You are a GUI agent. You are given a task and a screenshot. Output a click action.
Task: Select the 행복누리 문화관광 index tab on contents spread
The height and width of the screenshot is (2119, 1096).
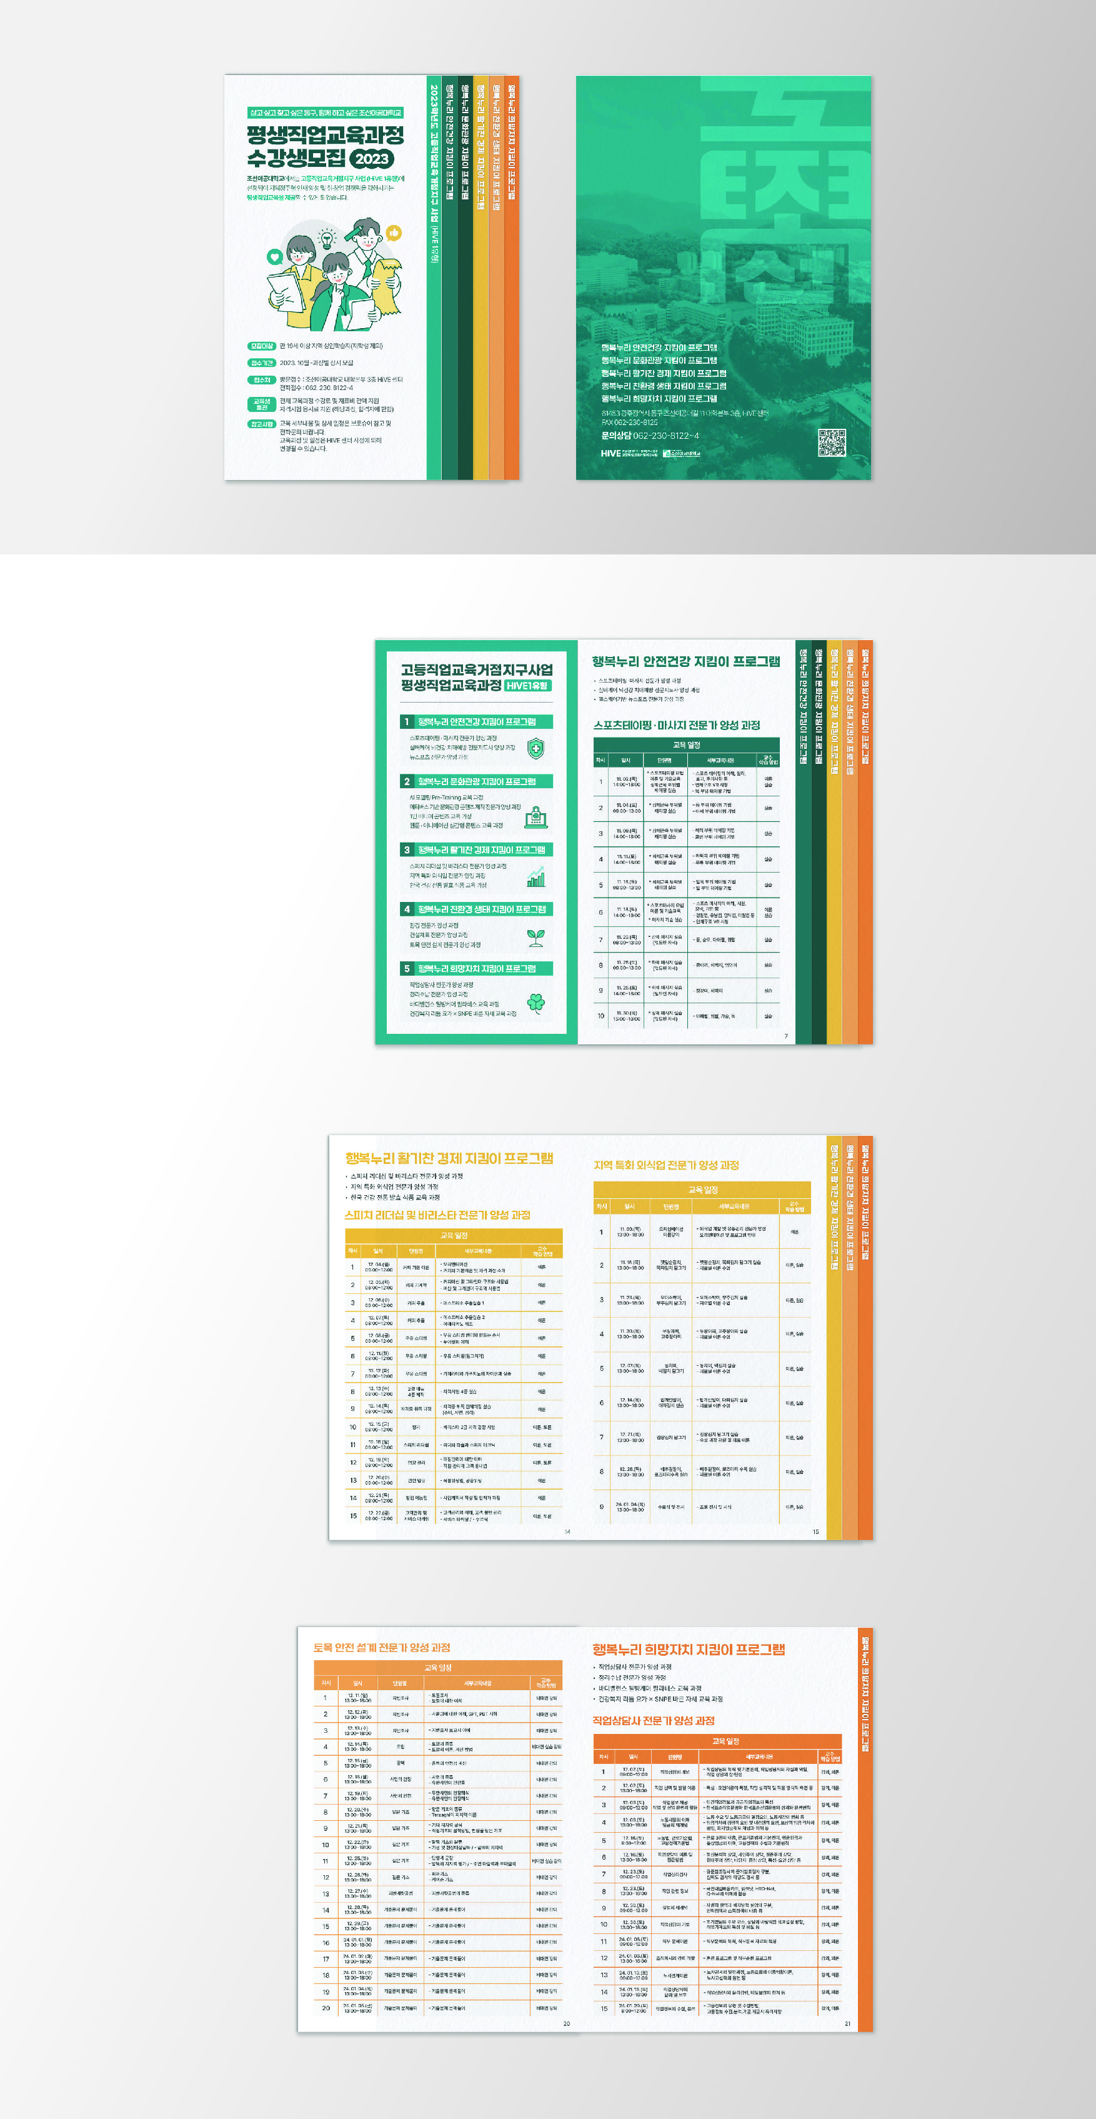(819, 843)
